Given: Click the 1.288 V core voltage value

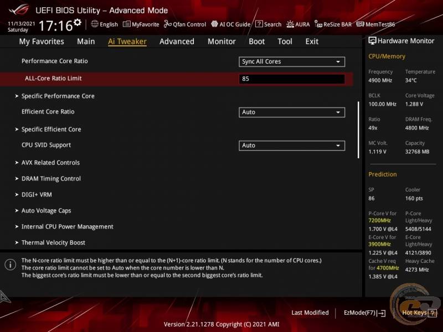Looking at the screenshot, I should tap(414, 104).
